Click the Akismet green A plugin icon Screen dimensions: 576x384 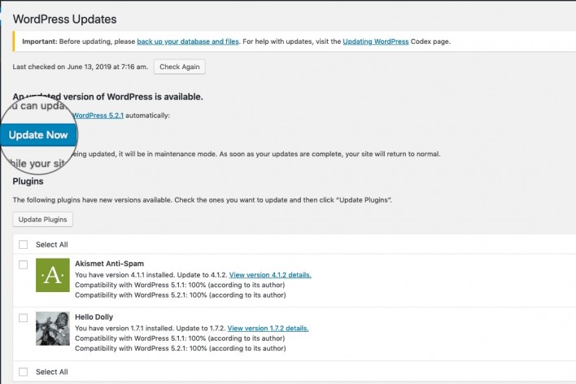[53, 275]
